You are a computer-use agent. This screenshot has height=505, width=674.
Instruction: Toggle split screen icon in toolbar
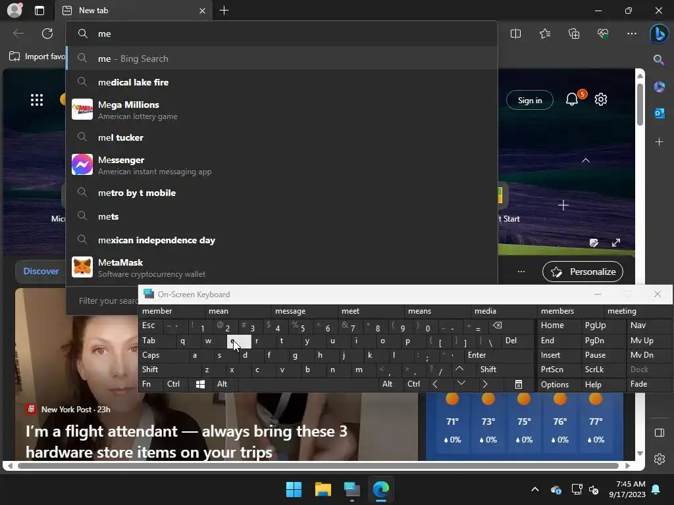515,34
